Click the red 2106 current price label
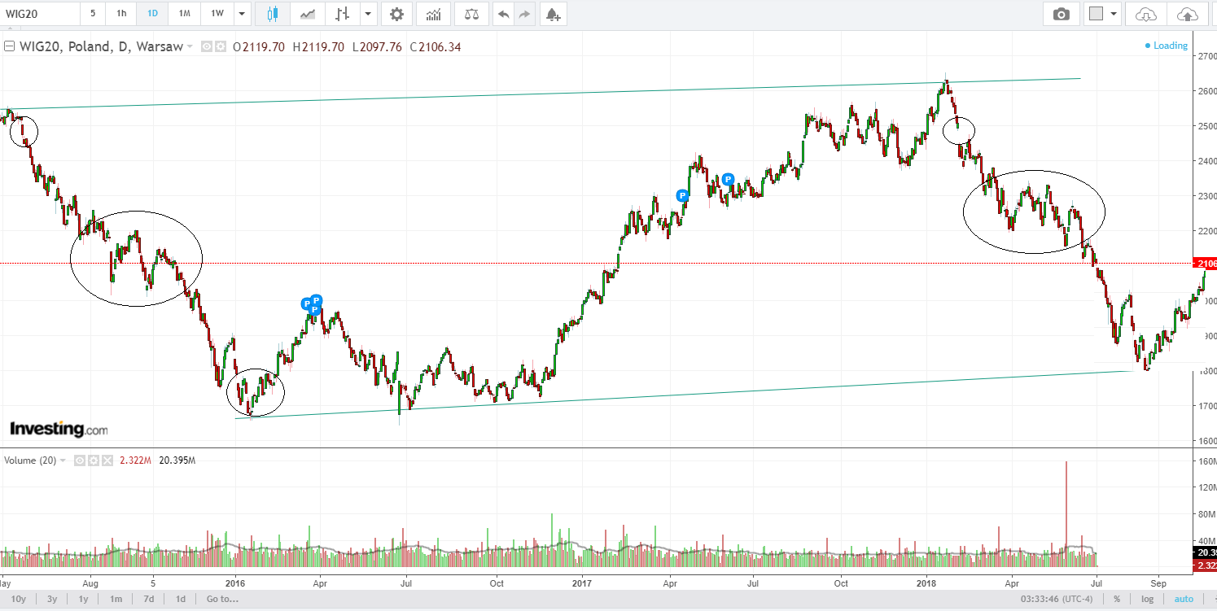The width and height of the screenshot is (1217, 611). 1204,263
